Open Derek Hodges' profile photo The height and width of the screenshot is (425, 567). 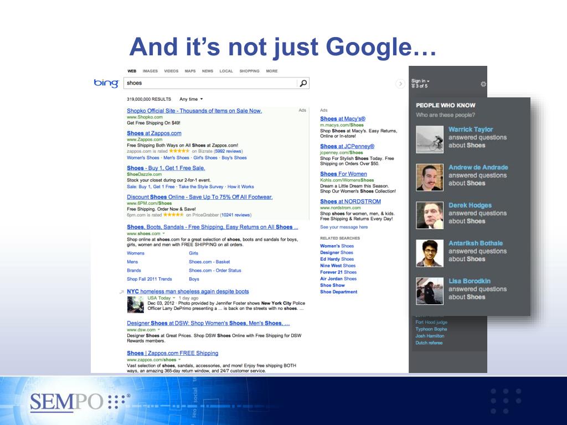click(x=430, y=215)
